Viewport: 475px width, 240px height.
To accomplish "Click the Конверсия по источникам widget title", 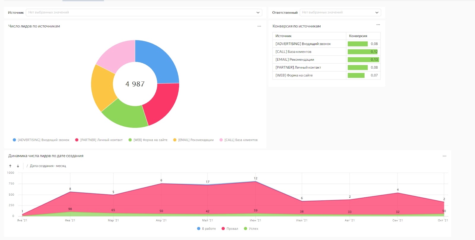I will tap(297, 26).
